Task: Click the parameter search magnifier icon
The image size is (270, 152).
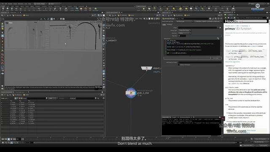Action: point(216,19)
